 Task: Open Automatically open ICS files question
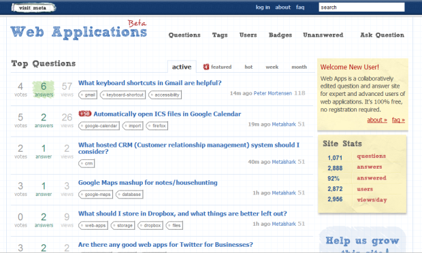pyautogui.click(x=167, y=114)
